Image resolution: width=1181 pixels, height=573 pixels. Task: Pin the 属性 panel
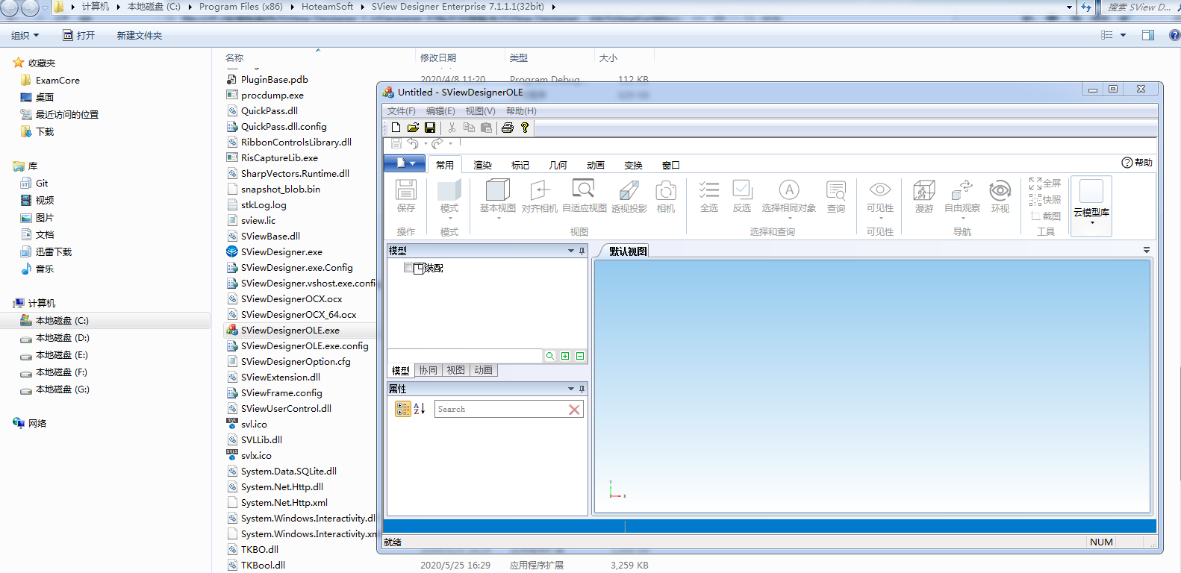coord(582,389)
